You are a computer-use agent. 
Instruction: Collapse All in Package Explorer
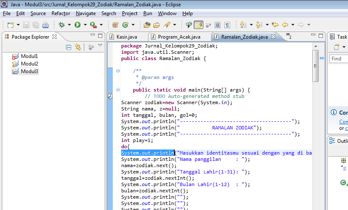[68, 47]
